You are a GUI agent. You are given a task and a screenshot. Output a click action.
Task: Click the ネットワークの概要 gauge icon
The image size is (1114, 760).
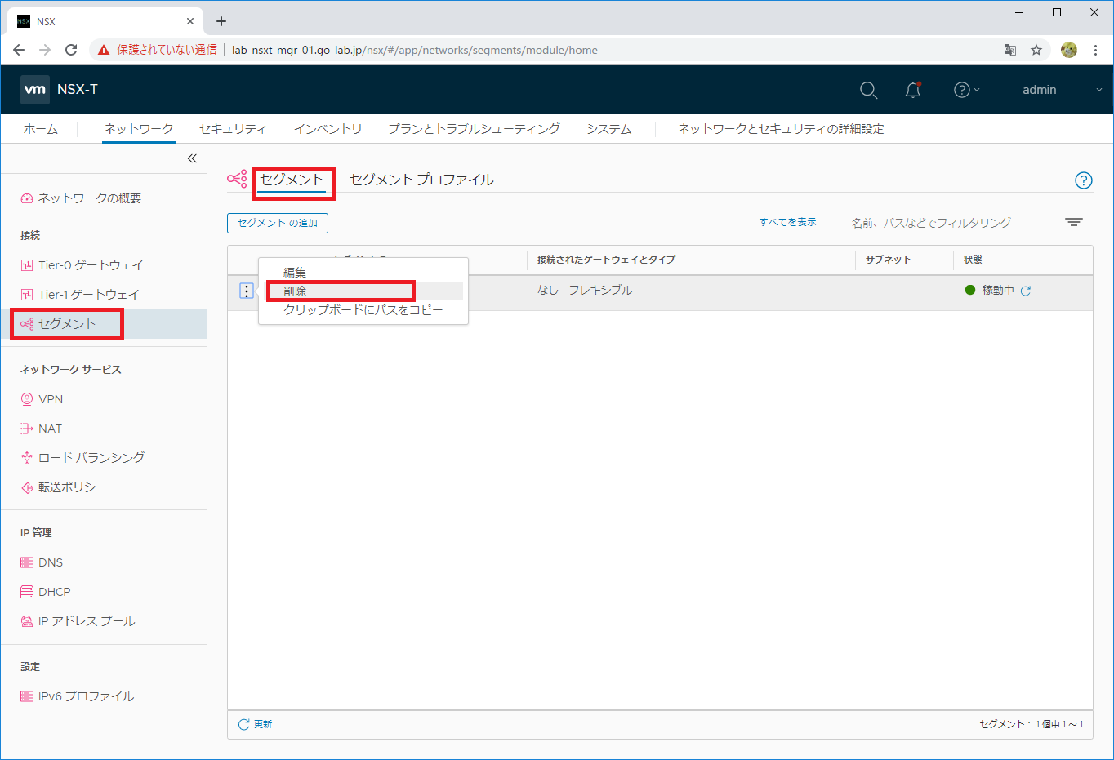27,198
